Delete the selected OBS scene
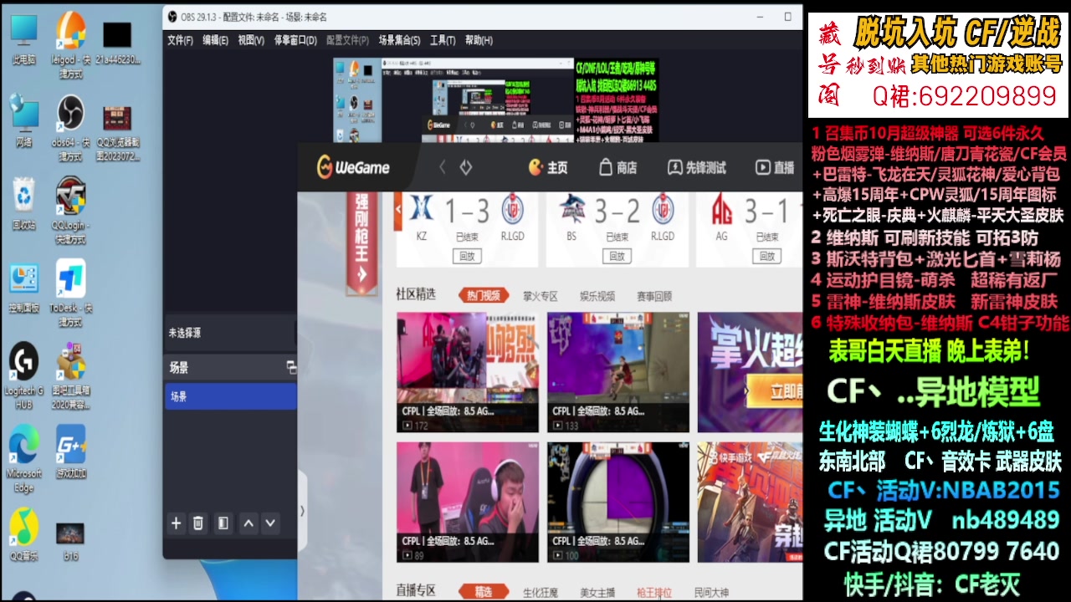 tap(198, 523)
